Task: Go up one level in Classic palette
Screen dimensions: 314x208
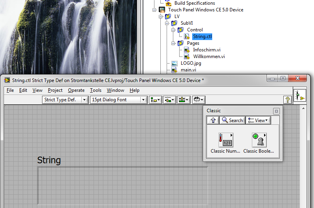Action: coord(213,120)
